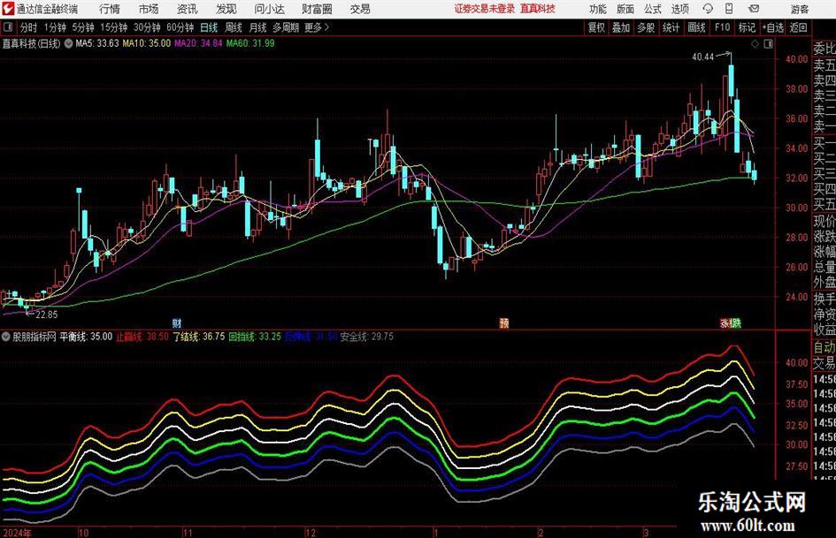Toggle the left sidebar panel icon
This screenshot has width=836, height=538.
coord(7,27)
